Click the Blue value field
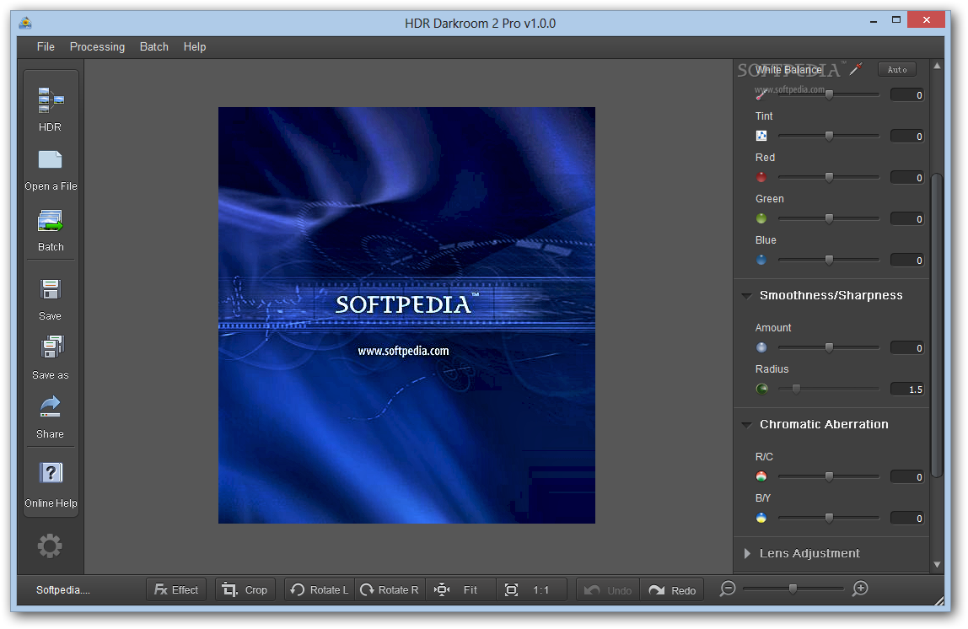968x629 pixels. tap(907, 261)
